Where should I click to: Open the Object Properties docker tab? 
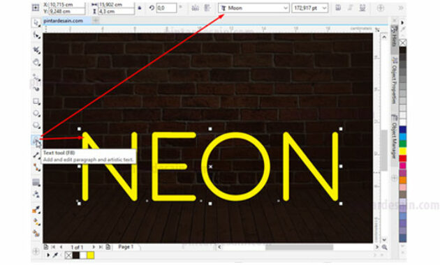click(395, 81)
